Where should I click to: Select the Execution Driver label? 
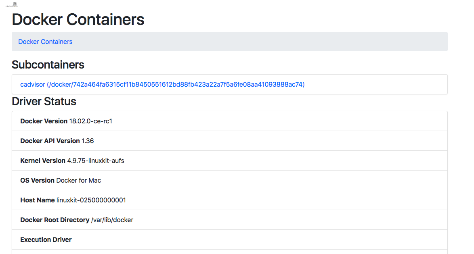tap(46, 239)
